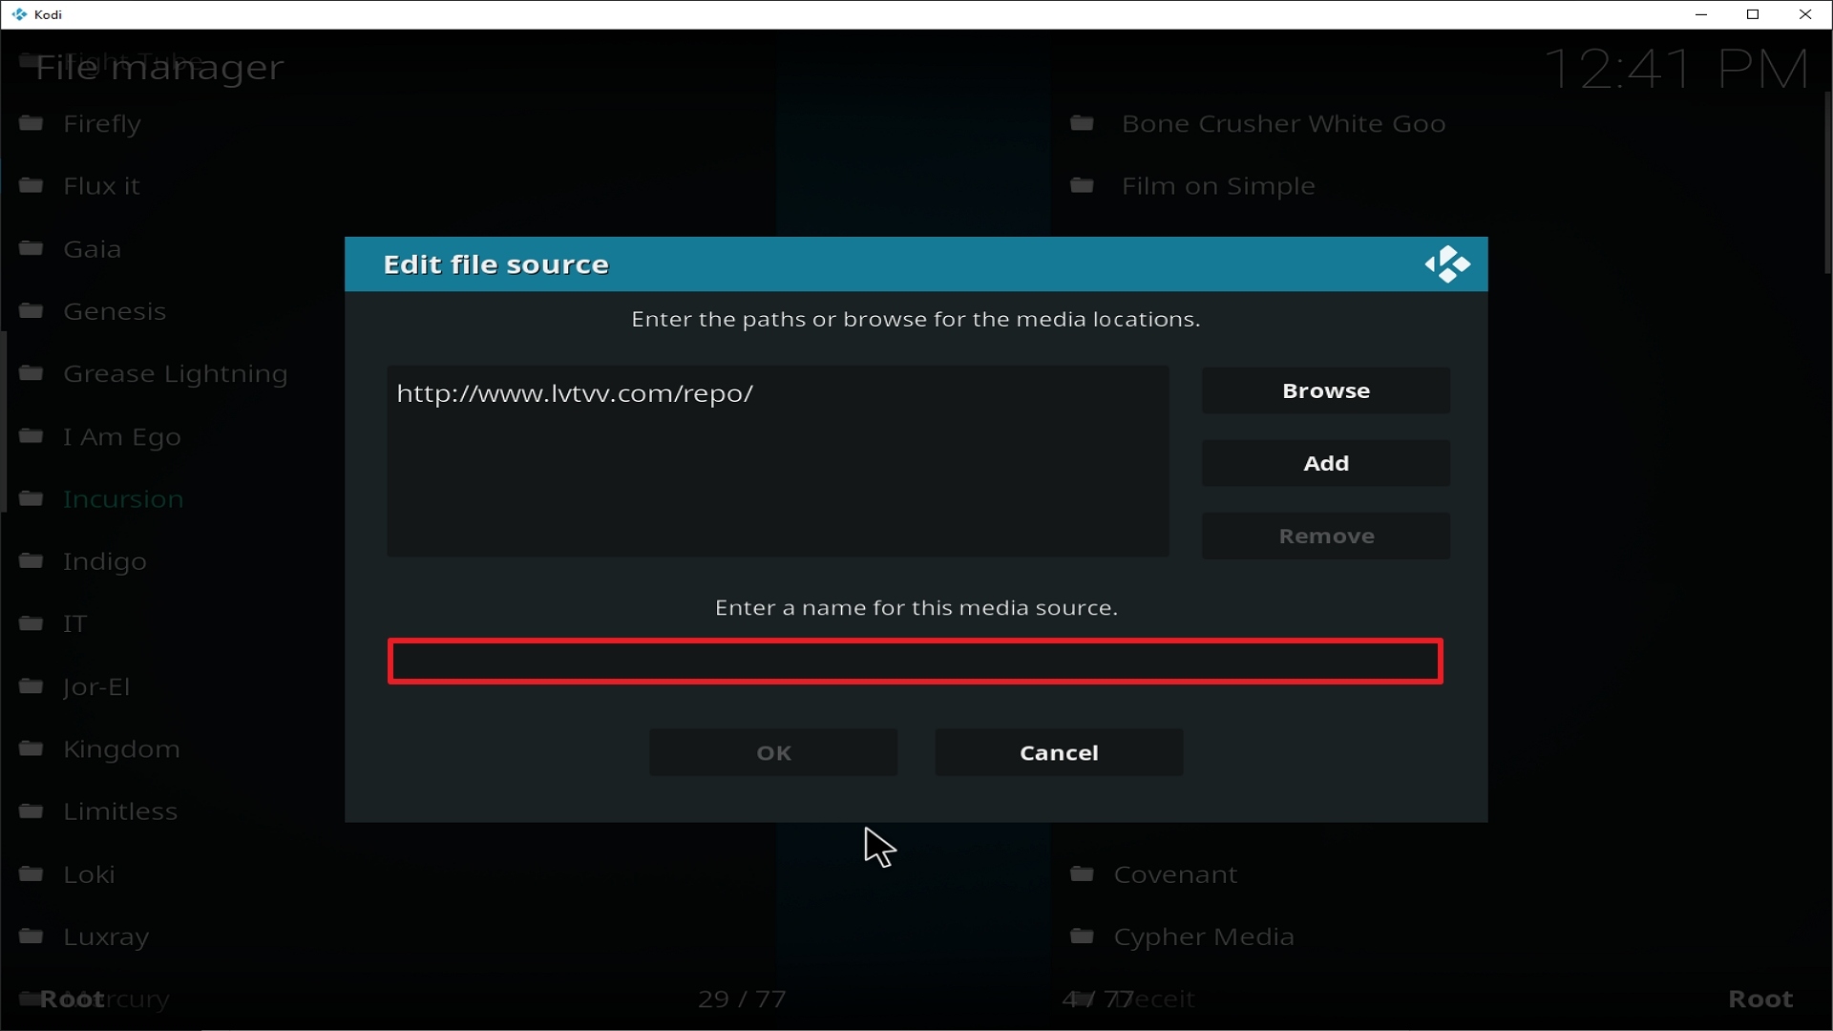The height and width of the screenshot is (1031, 1833).
Task: Select the http://www.lvtvv.com/repo/ path entry
Action: (575, 393)
